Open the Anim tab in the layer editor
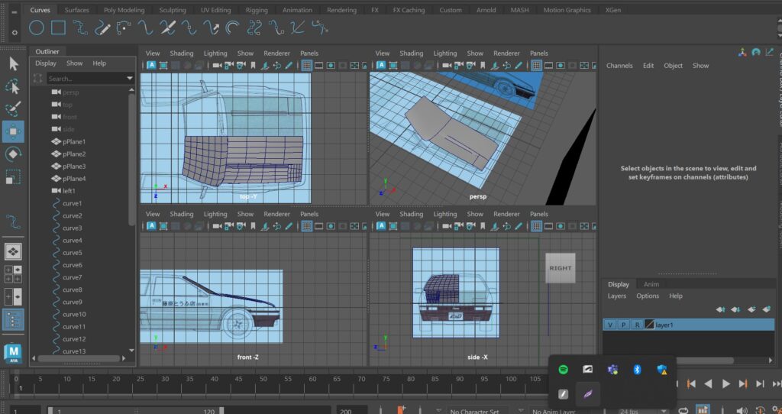The image size is (782, 414). (651, 284)
